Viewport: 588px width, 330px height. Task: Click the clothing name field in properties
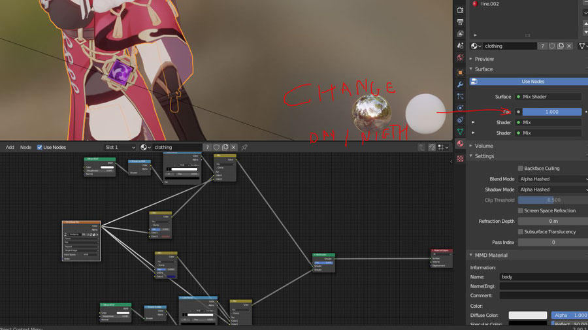(510, 46)
